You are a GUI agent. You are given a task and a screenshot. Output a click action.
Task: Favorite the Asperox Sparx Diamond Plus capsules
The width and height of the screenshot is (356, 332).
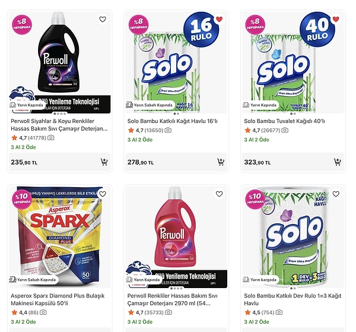(x=103, y=194)
